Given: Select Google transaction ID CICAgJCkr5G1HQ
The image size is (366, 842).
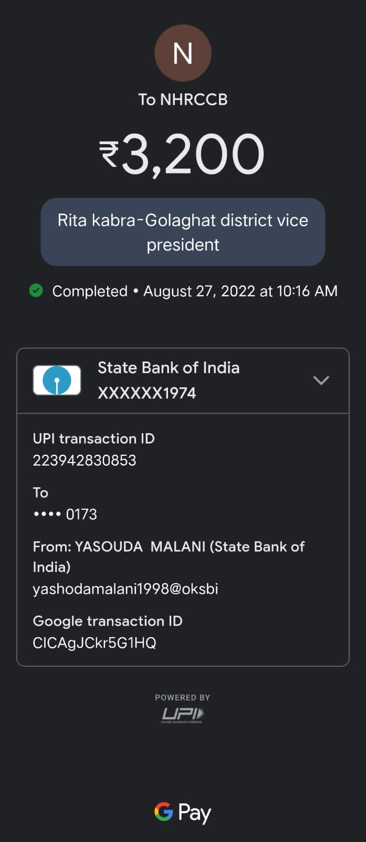Looking at the screenshot, I should 95,643.
